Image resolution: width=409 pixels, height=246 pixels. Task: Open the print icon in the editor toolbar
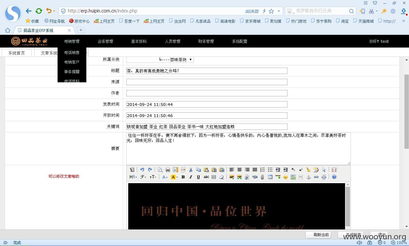(168, 170)
